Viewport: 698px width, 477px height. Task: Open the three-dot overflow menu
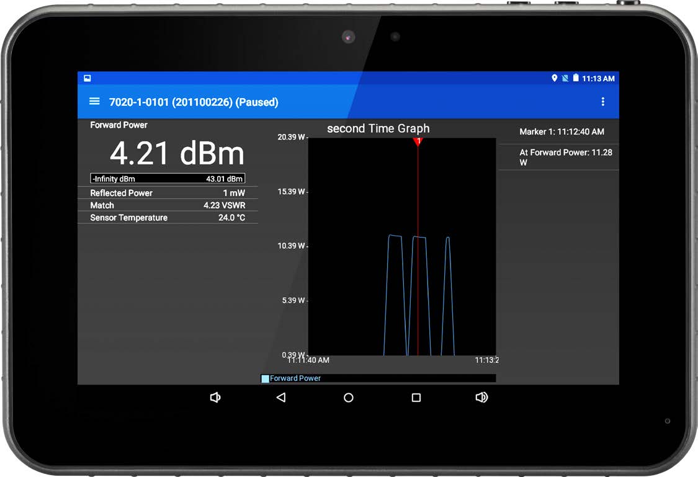[602, 102]
